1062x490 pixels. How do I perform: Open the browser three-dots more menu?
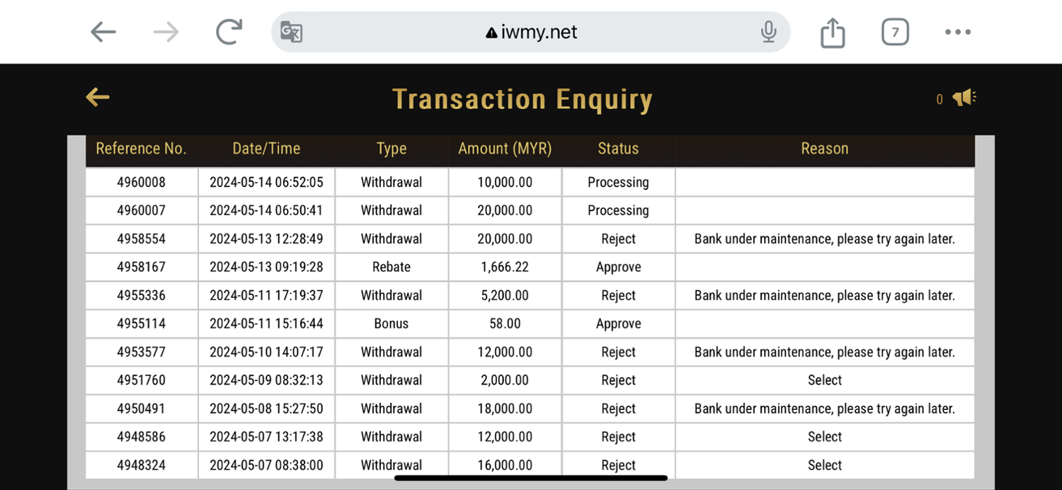[957, 32]
